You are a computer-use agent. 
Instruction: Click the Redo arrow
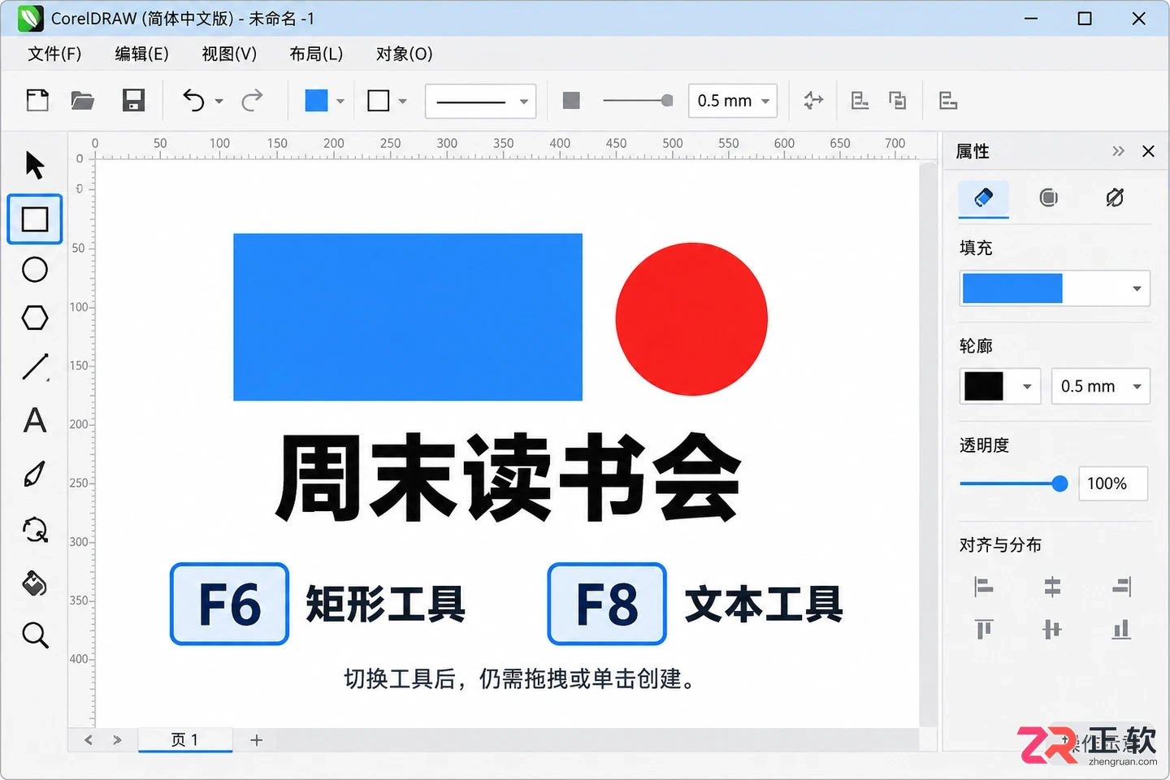[252, 101]
